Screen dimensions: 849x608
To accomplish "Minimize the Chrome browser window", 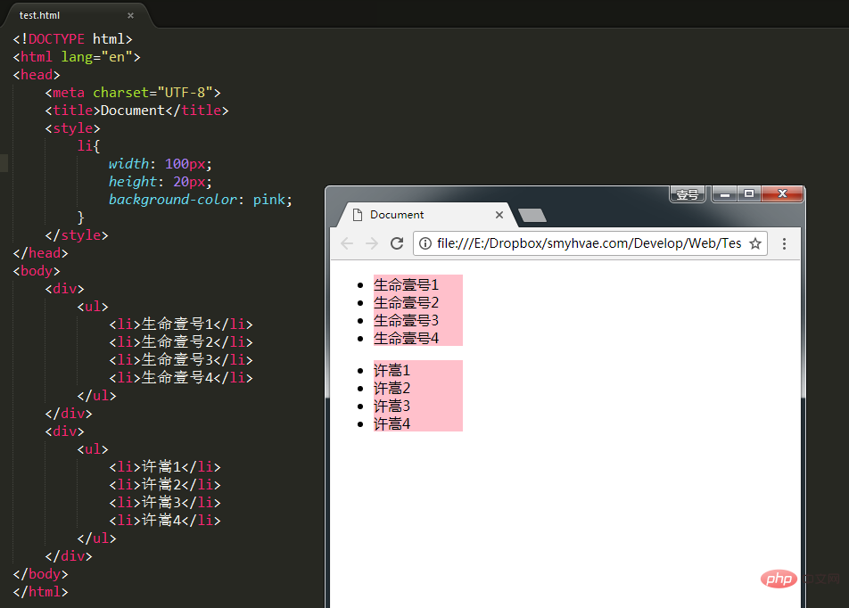I will click(x=725, y=194).
